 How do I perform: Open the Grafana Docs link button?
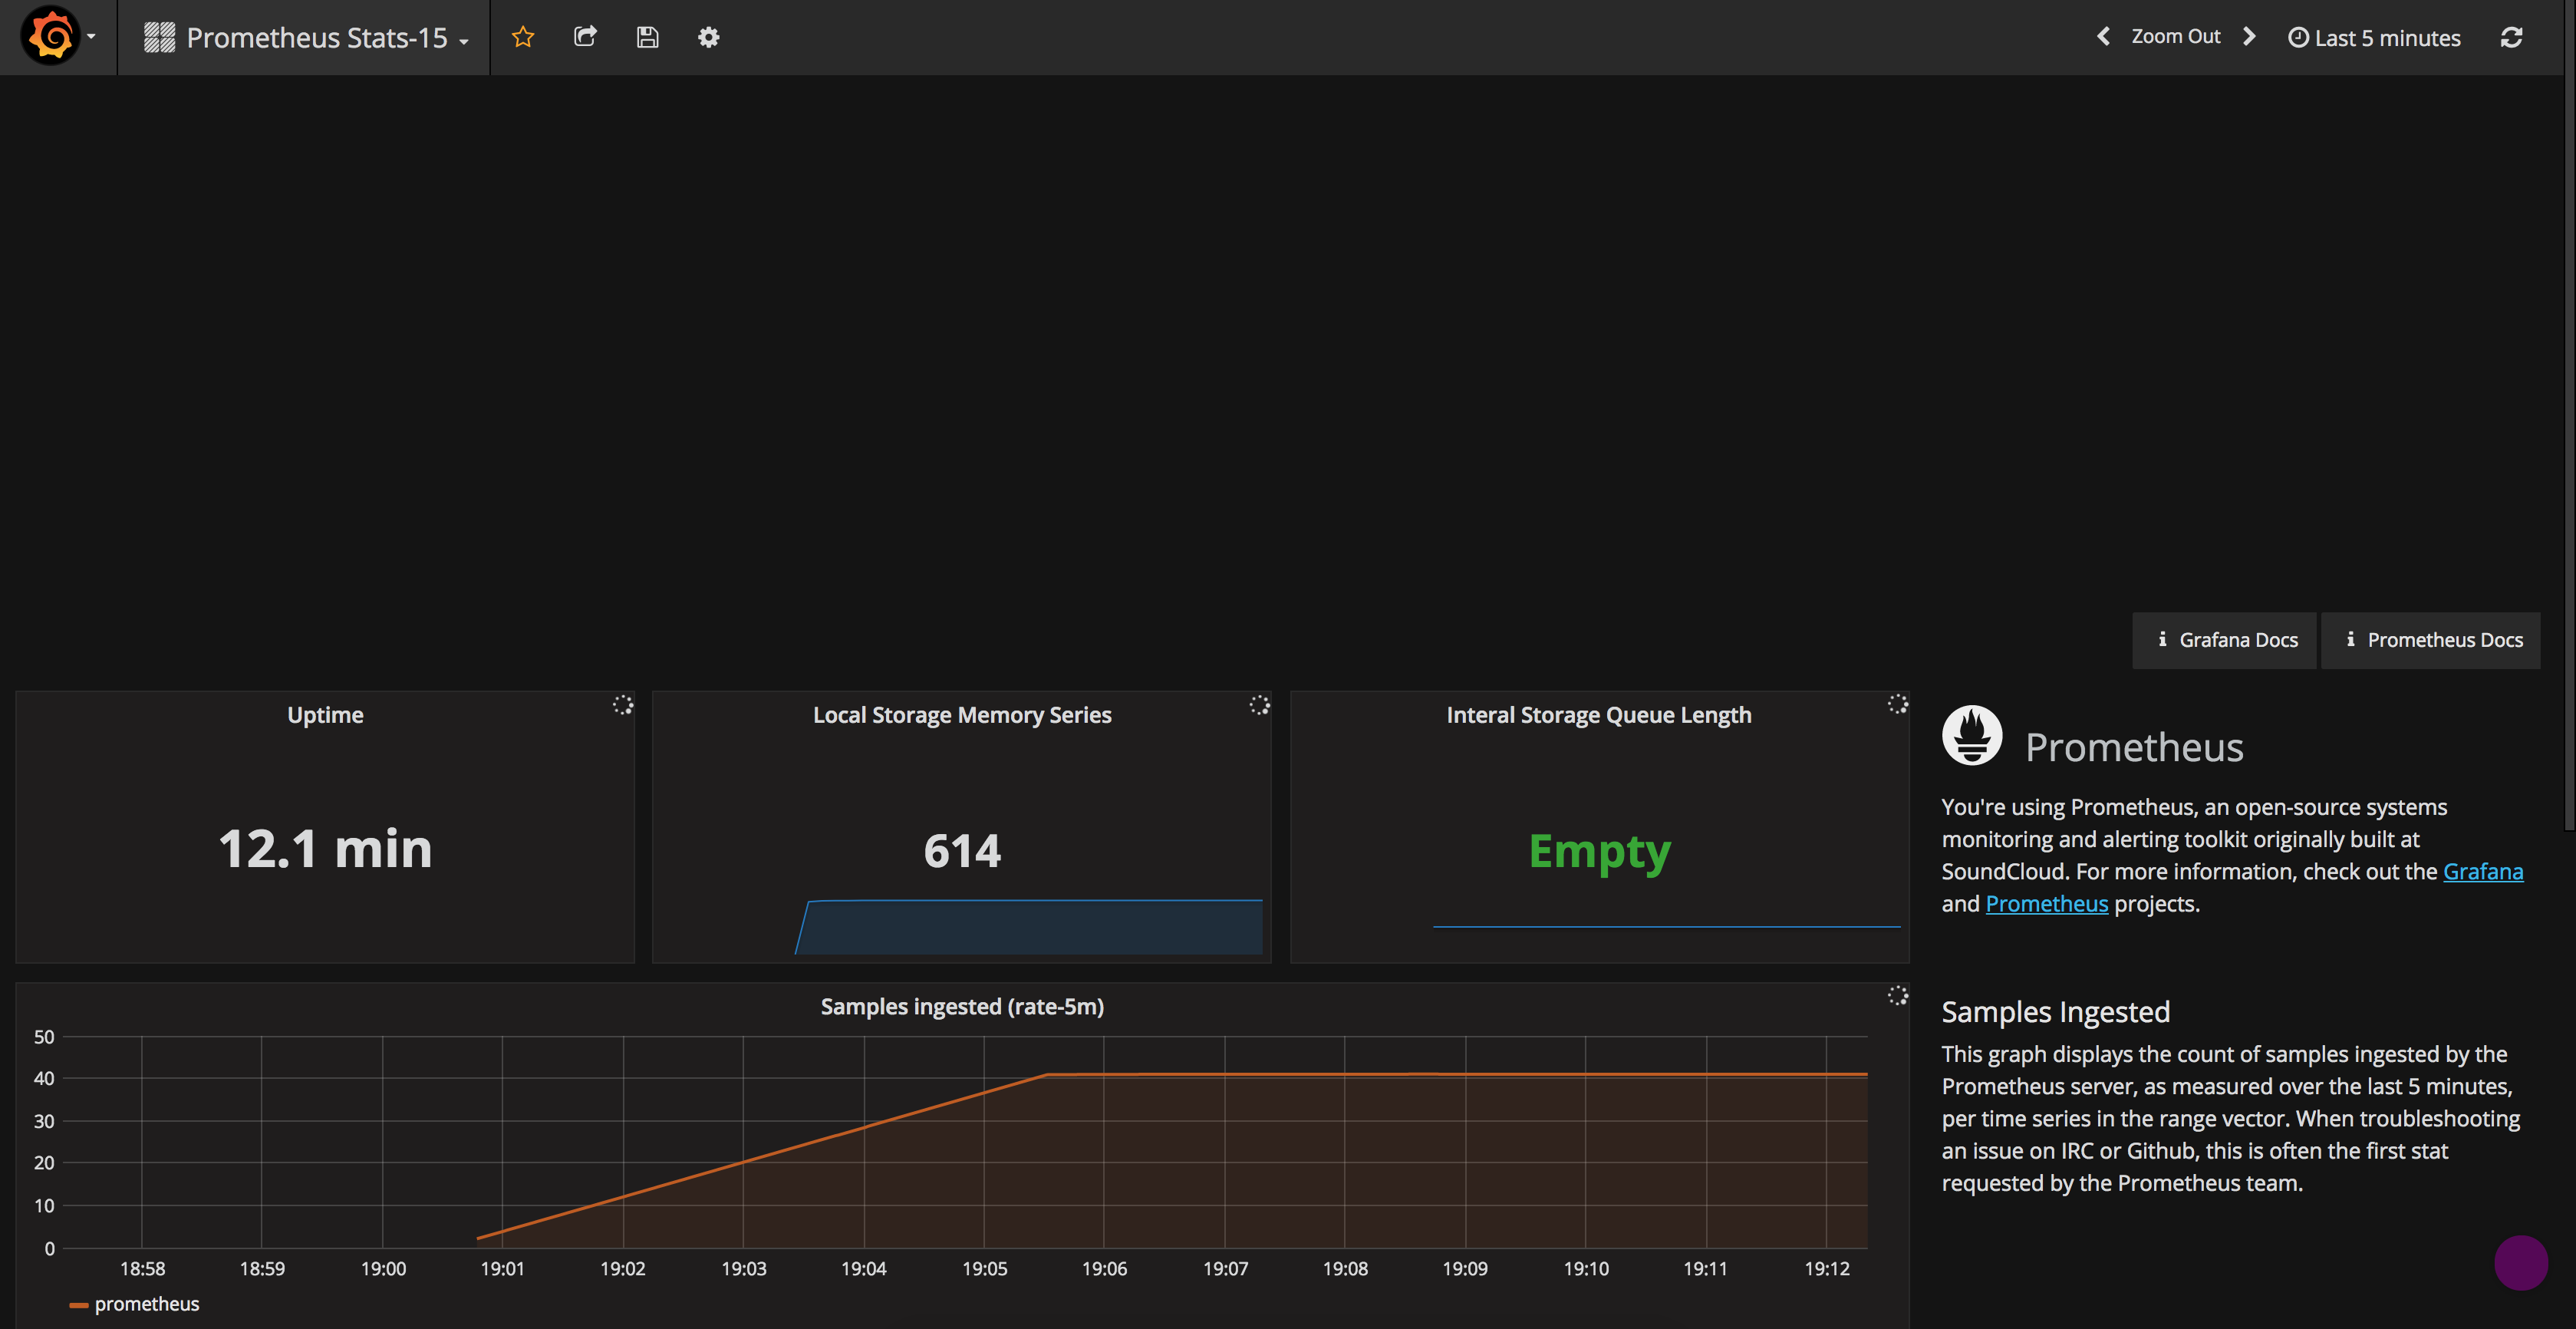point(2224,640)
